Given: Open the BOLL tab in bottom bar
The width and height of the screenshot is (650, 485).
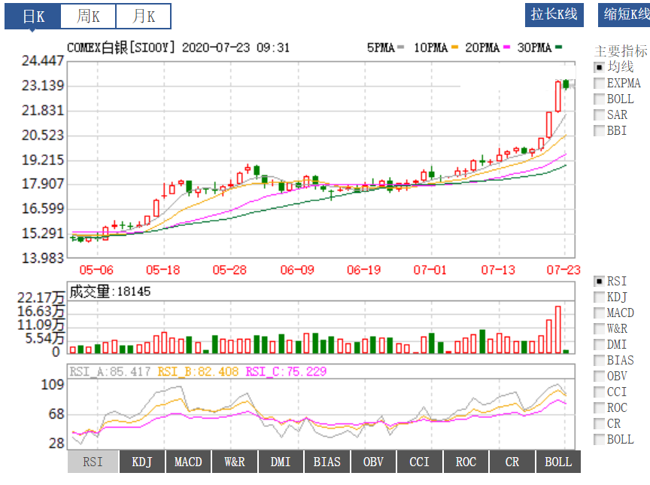Looking at the screenshot, I should 558,462.
